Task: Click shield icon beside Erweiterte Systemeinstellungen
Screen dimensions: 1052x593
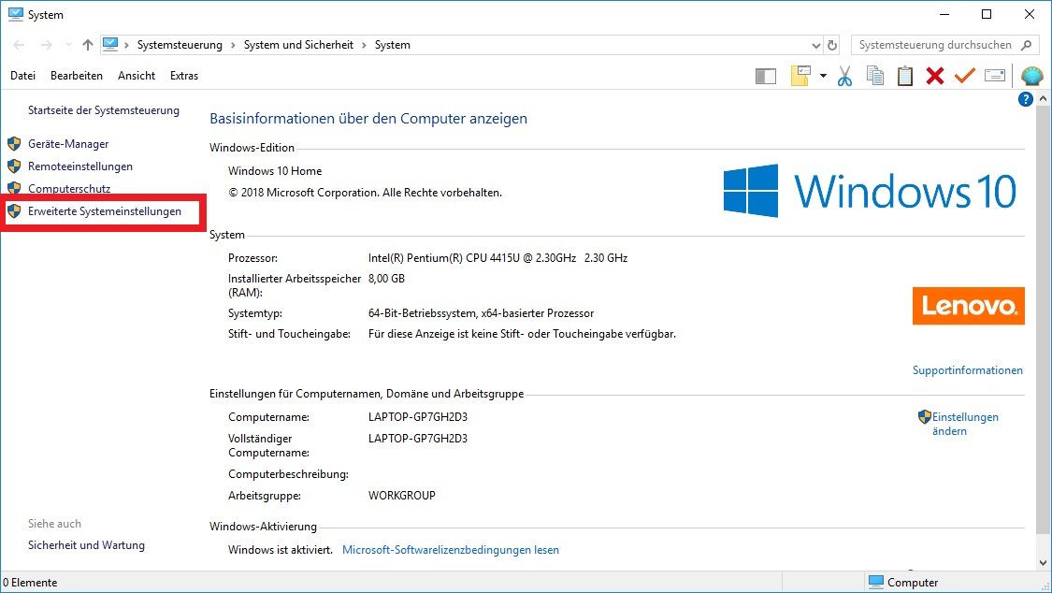Action: (14, 211)
